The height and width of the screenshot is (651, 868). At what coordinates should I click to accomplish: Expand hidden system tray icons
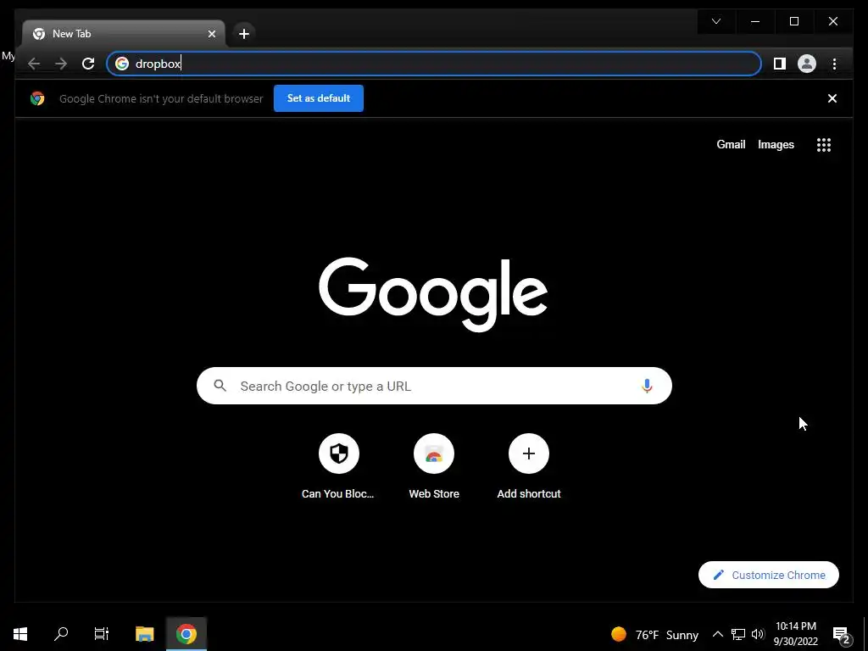[x=717, y=634]
